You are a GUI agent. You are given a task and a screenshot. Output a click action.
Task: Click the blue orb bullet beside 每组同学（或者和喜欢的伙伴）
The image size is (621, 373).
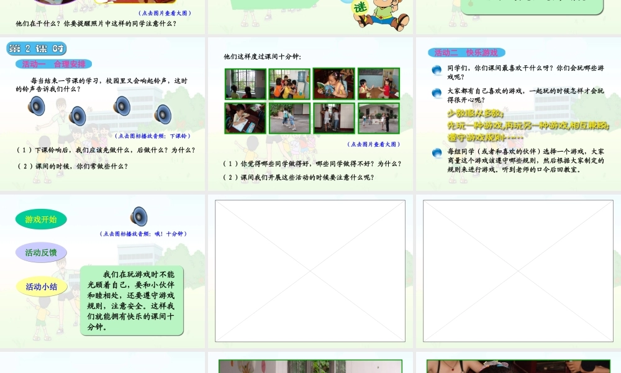(x=437, y=153)
